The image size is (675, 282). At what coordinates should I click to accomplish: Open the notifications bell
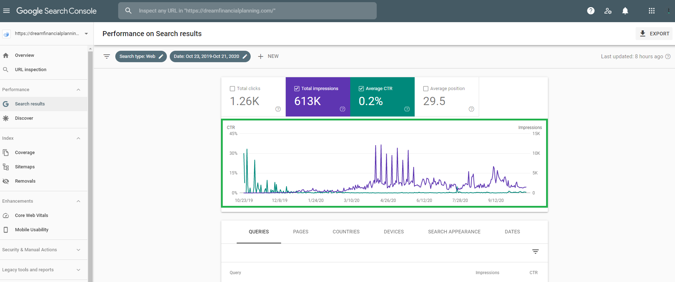click(625, 11)
